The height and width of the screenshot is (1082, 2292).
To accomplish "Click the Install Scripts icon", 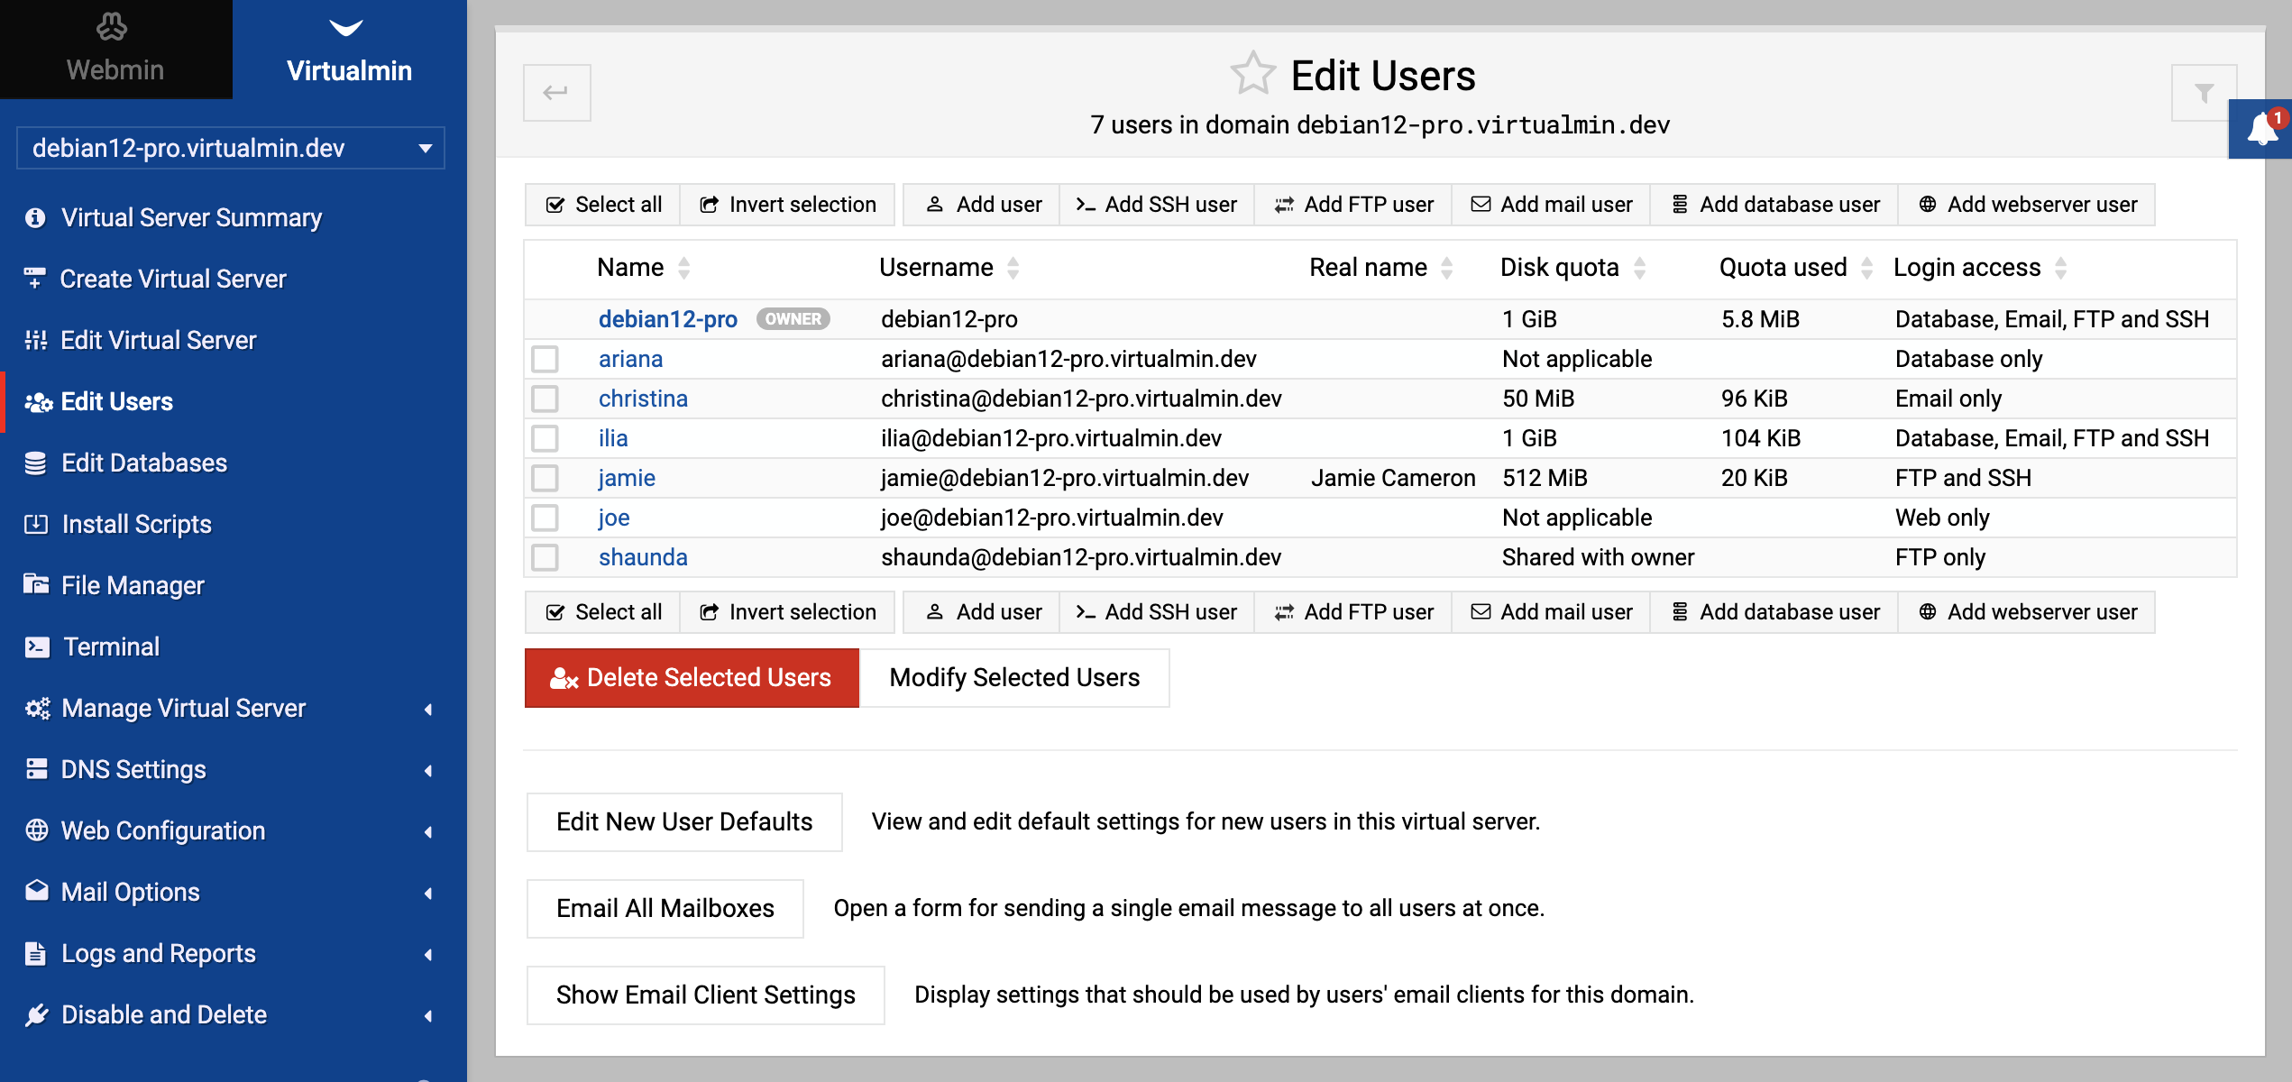I will 36,524.
